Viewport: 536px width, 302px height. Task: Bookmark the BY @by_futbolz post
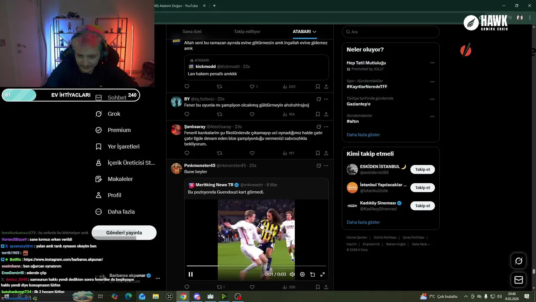point(317,114)
